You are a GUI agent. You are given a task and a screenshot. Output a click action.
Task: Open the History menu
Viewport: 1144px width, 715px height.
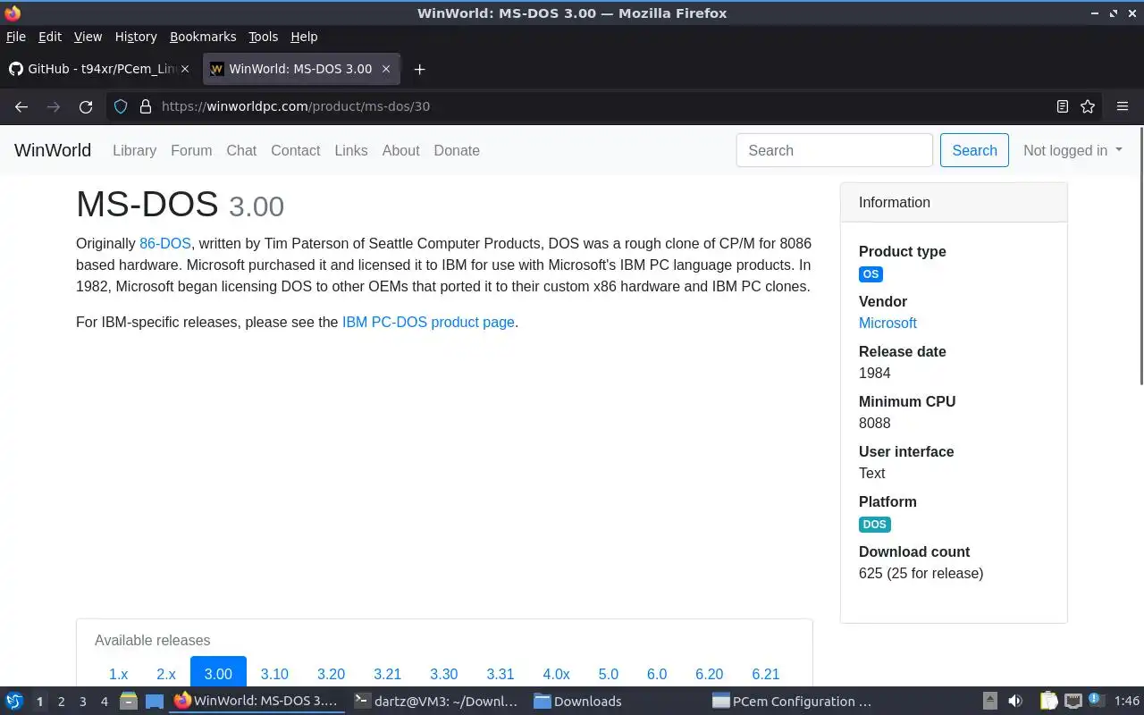[x=136, y=37]
